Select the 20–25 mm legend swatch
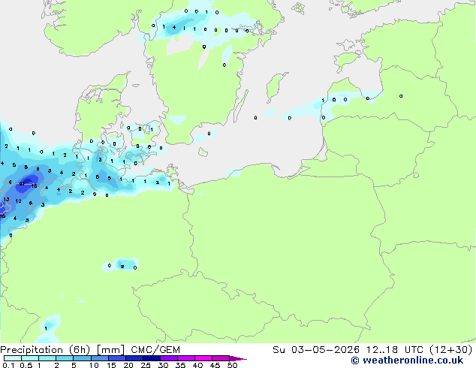476x368 pixels. [134, 358]
